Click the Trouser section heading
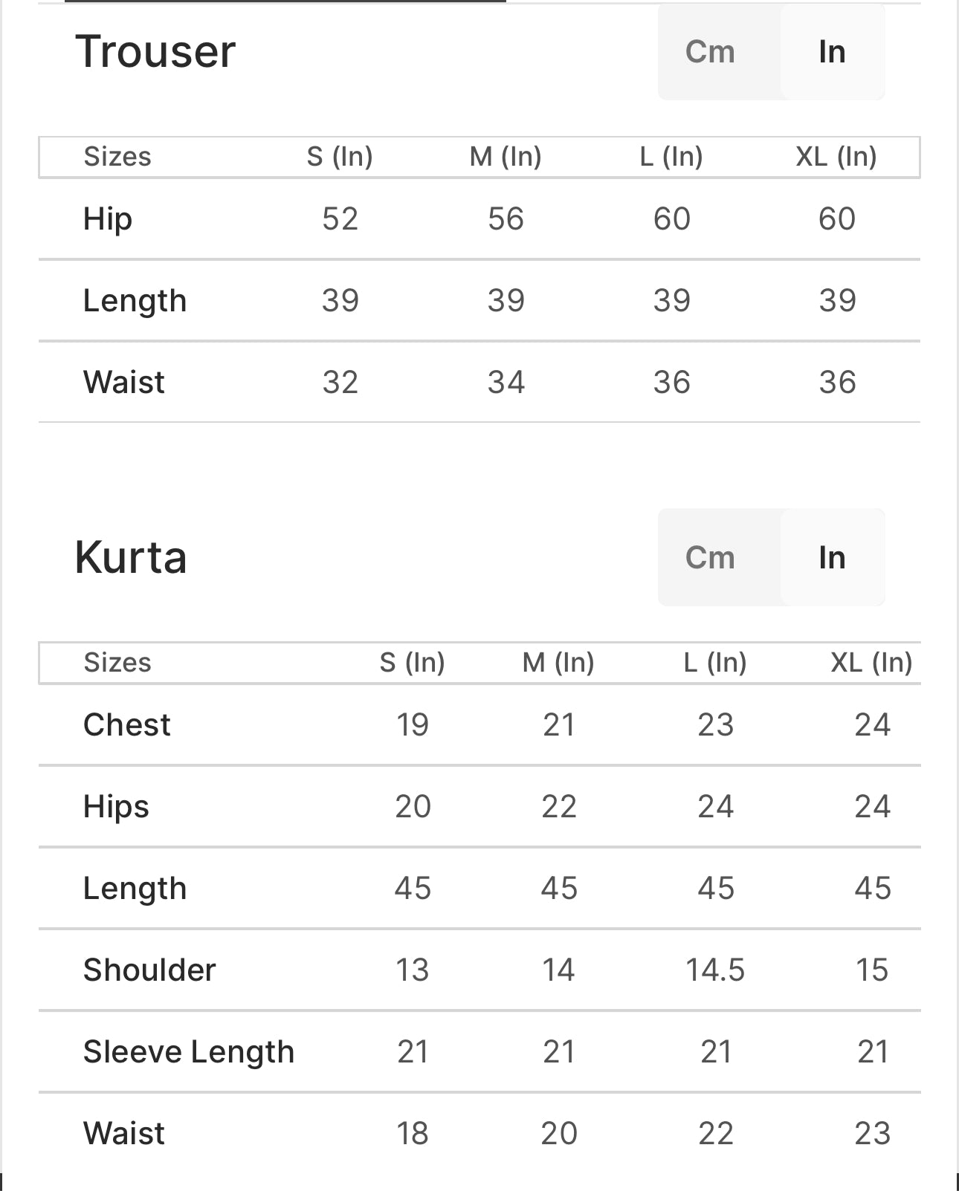This screenshot has height=1191, width=959. (x=155, y=52)
